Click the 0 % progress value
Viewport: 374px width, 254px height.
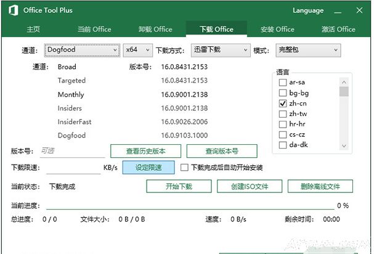343,205
